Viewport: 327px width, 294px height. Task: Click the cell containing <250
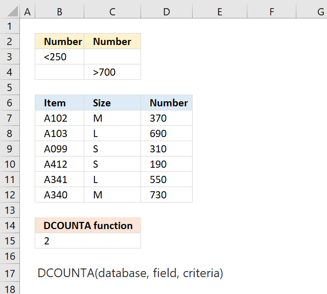pos(59,57)
